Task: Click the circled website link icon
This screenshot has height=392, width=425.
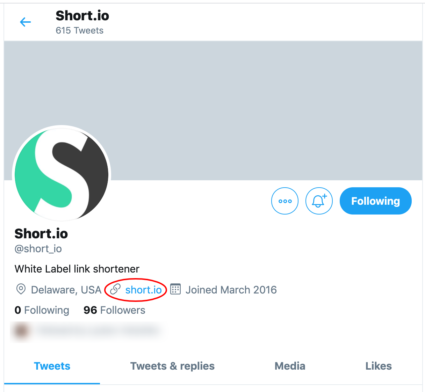Action: (115, 289)
